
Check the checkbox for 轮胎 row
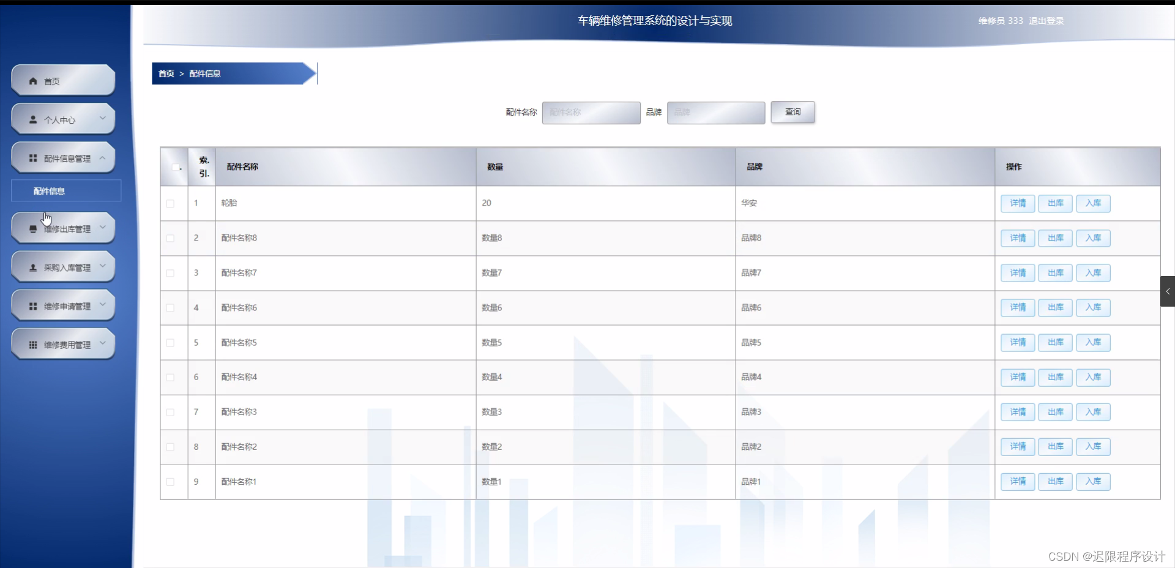tap(171, 204)
